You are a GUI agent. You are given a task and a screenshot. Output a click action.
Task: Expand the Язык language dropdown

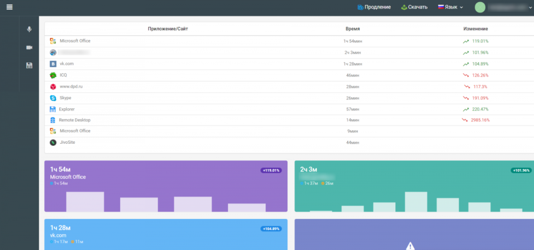coord(450,7)
